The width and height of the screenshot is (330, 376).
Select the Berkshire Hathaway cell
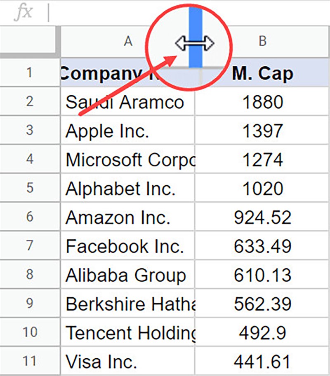coord(128,304)
